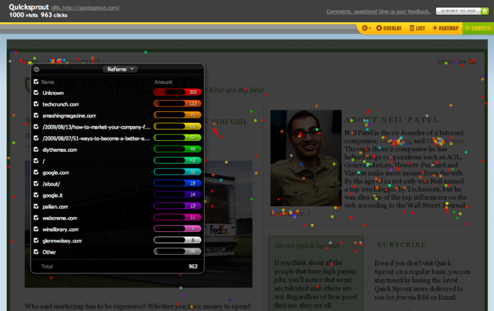Viewport: 494px width, 311px height.
Task: Switch to the Heatmap view
Action: point(445,28)
